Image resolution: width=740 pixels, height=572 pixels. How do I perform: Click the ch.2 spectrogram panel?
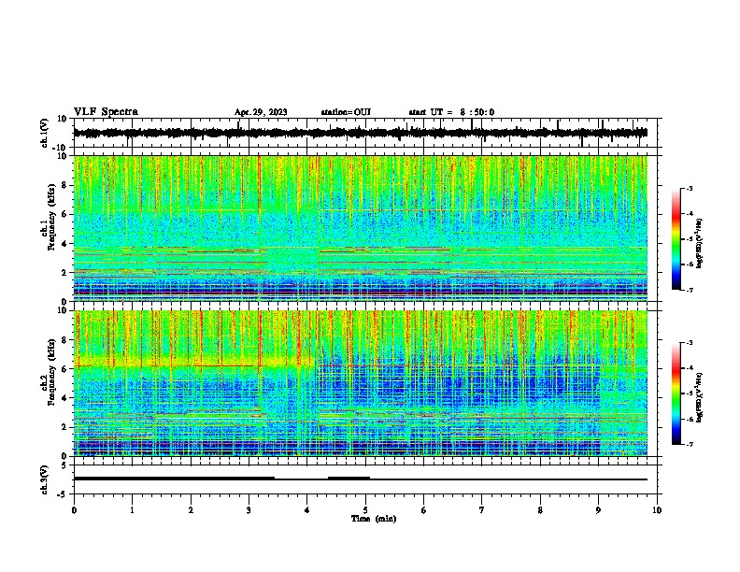click(360, 383)
